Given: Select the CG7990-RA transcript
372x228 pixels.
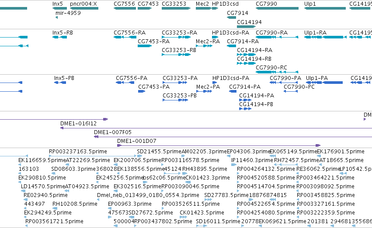Looking at the screenshot, I should (x=277, y=37).
